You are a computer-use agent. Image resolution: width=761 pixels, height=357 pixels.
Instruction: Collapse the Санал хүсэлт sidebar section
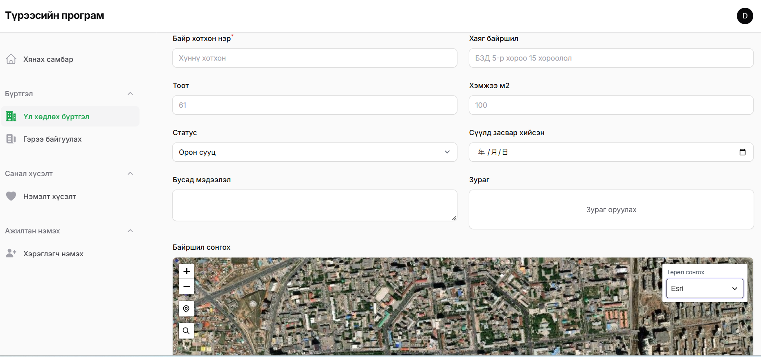pos(130,174)
